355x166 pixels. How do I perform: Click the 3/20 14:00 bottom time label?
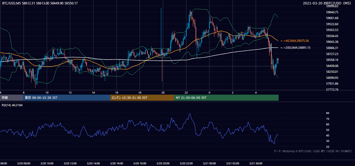tap(93, 164)
